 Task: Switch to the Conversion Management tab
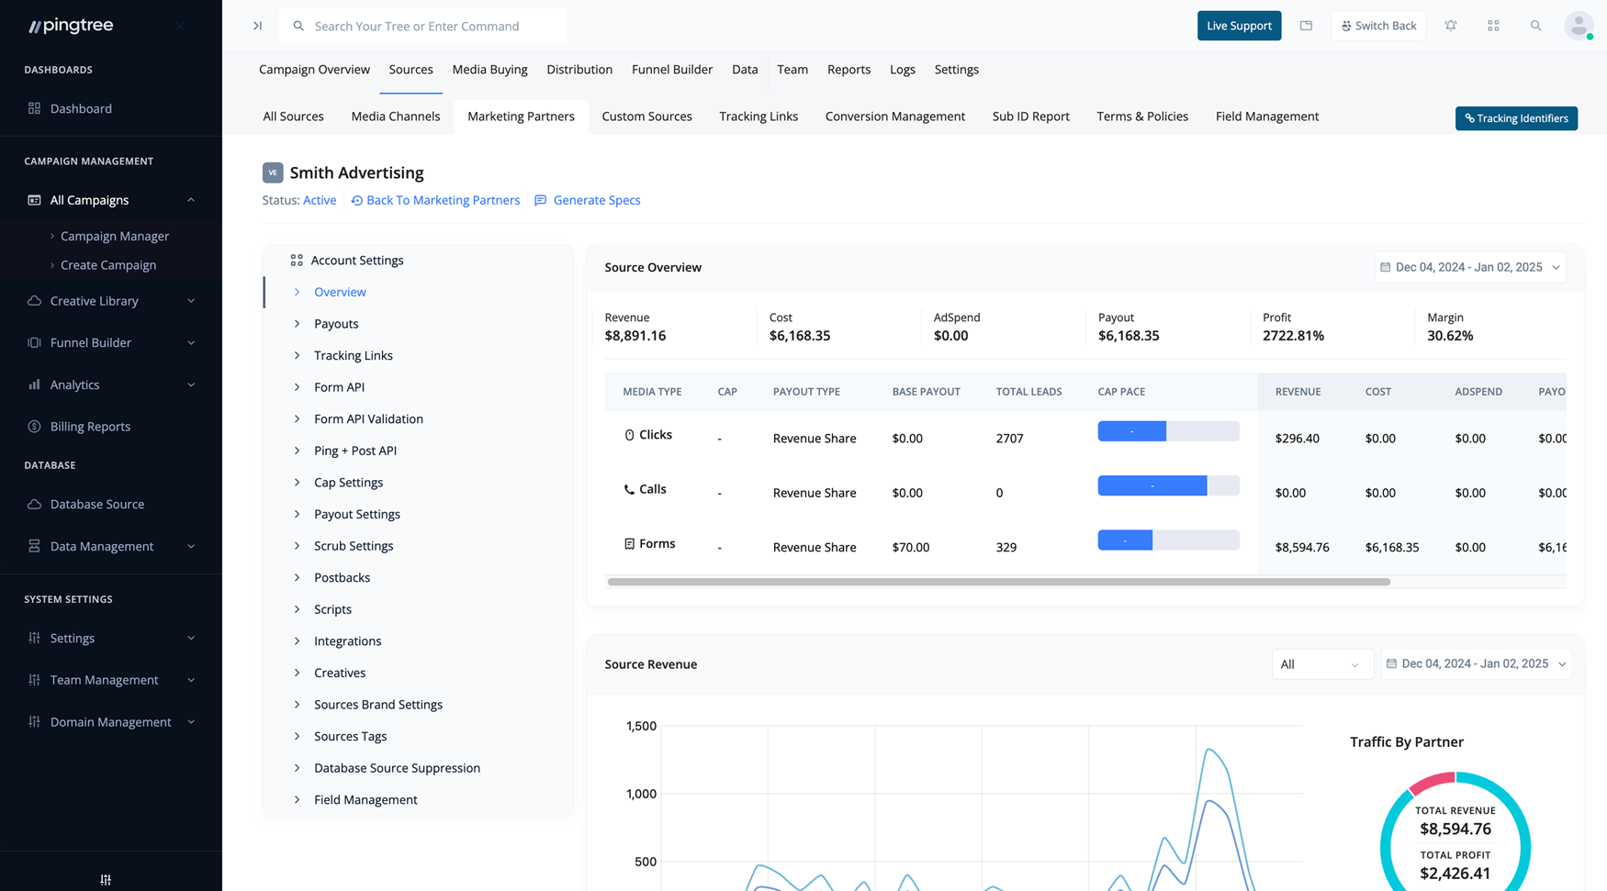point(895,117)
